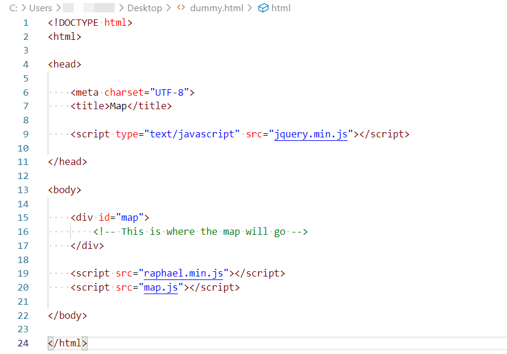
Task: Open the 'raphael.min.js' link
Action: pos(184,274)
